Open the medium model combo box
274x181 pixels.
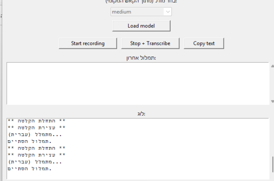pos(138,12)
